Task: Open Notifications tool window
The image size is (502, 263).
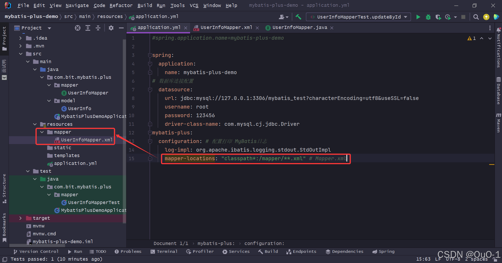Action: point(499,47)
